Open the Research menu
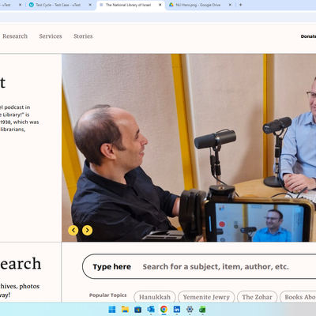The width and height of the screenshot is (316, 316). coord(15,36)
